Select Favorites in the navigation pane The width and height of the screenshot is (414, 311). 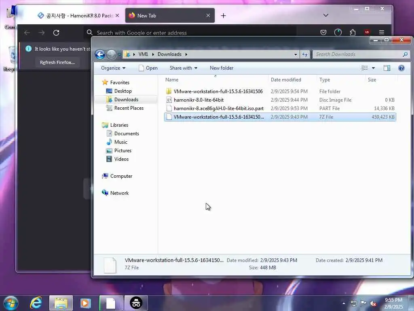pos(120,83)
